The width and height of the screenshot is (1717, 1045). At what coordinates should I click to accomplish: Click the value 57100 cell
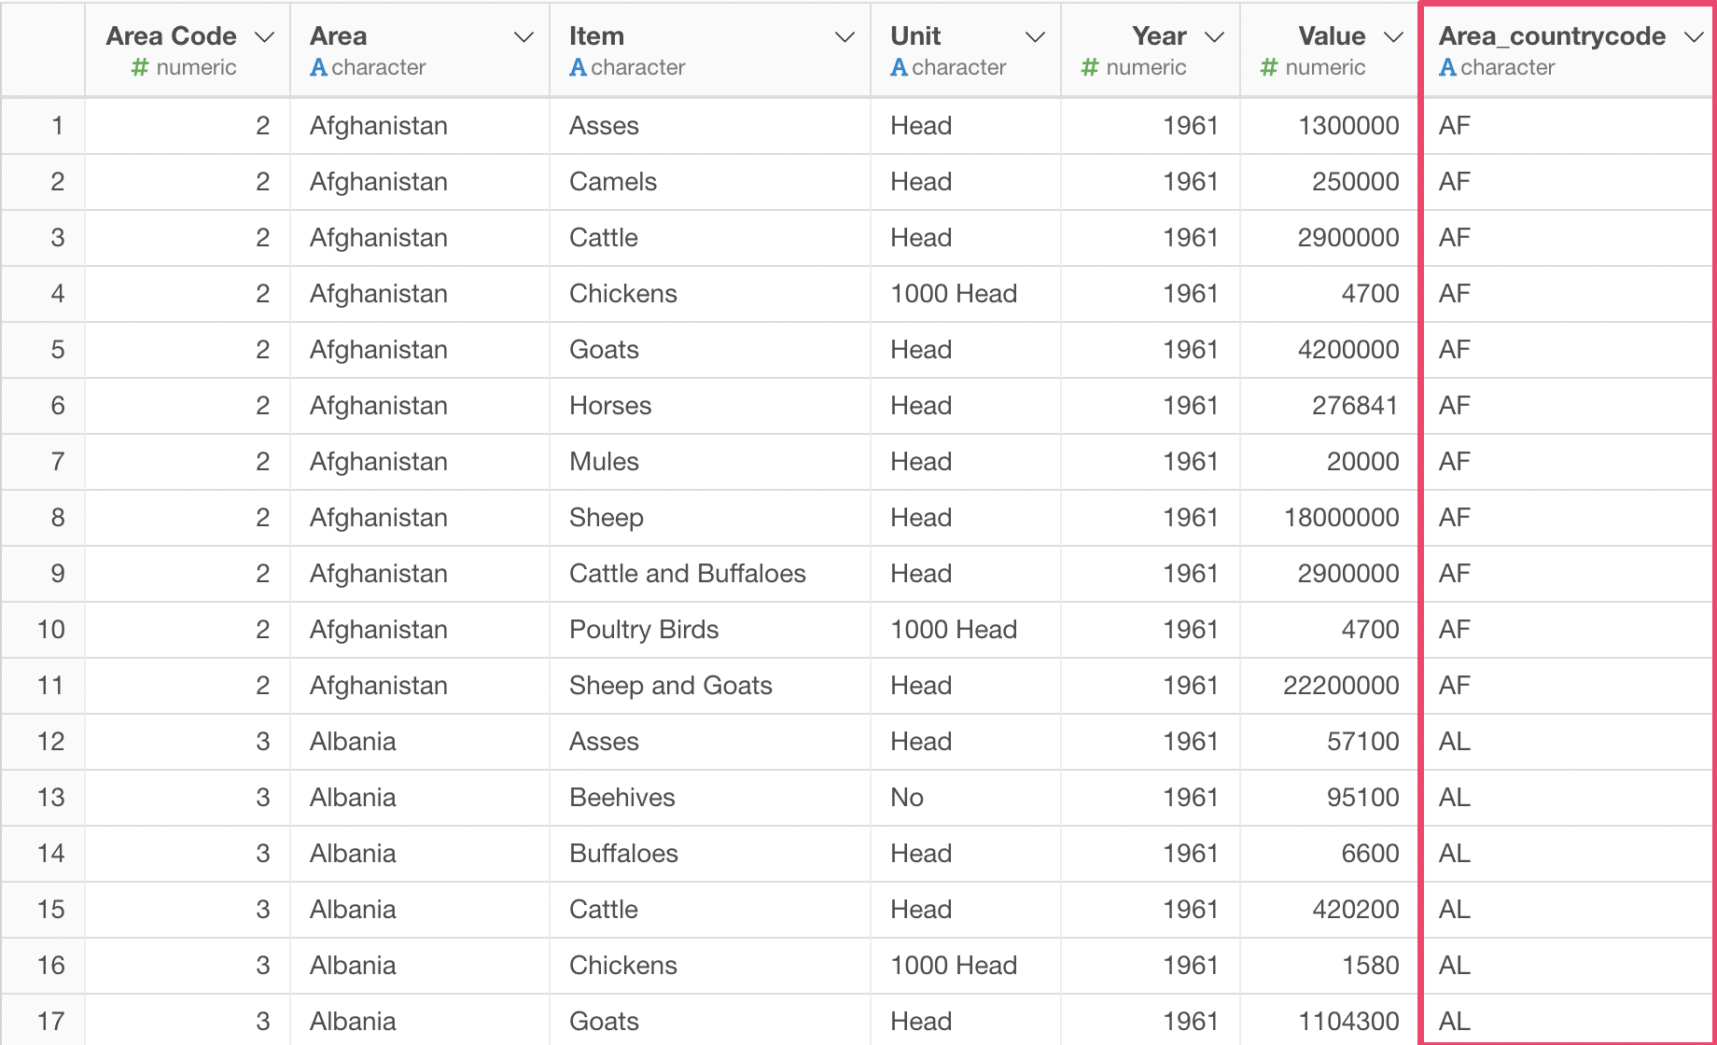pos(1330,742)
